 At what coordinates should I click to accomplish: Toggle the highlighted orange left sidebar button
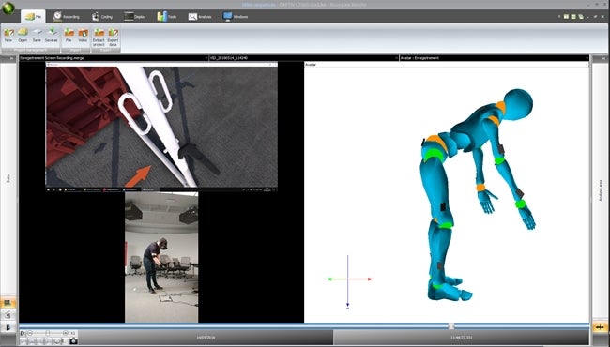click(8, 302)
